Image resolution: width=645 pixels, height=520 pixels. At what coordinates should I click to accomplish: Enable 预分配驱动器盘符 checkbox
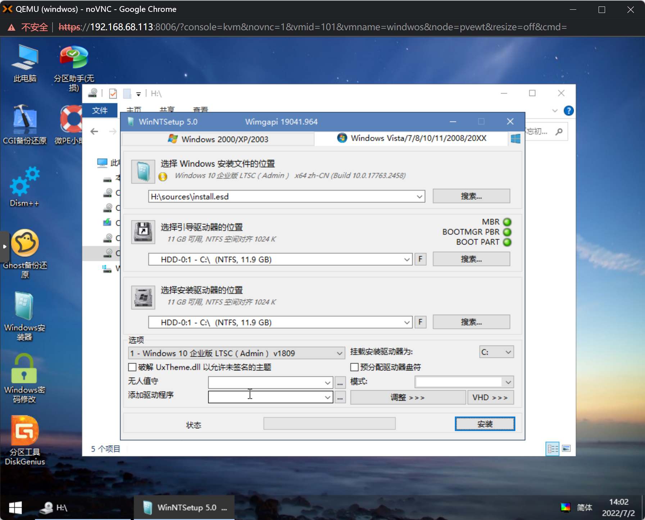(354, 367)
